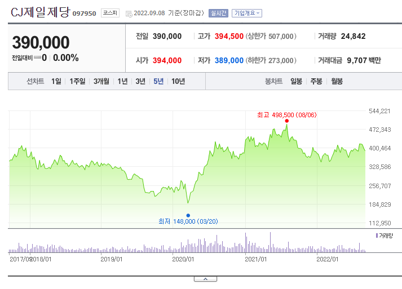Click the 고가 value 394,500

229,36
